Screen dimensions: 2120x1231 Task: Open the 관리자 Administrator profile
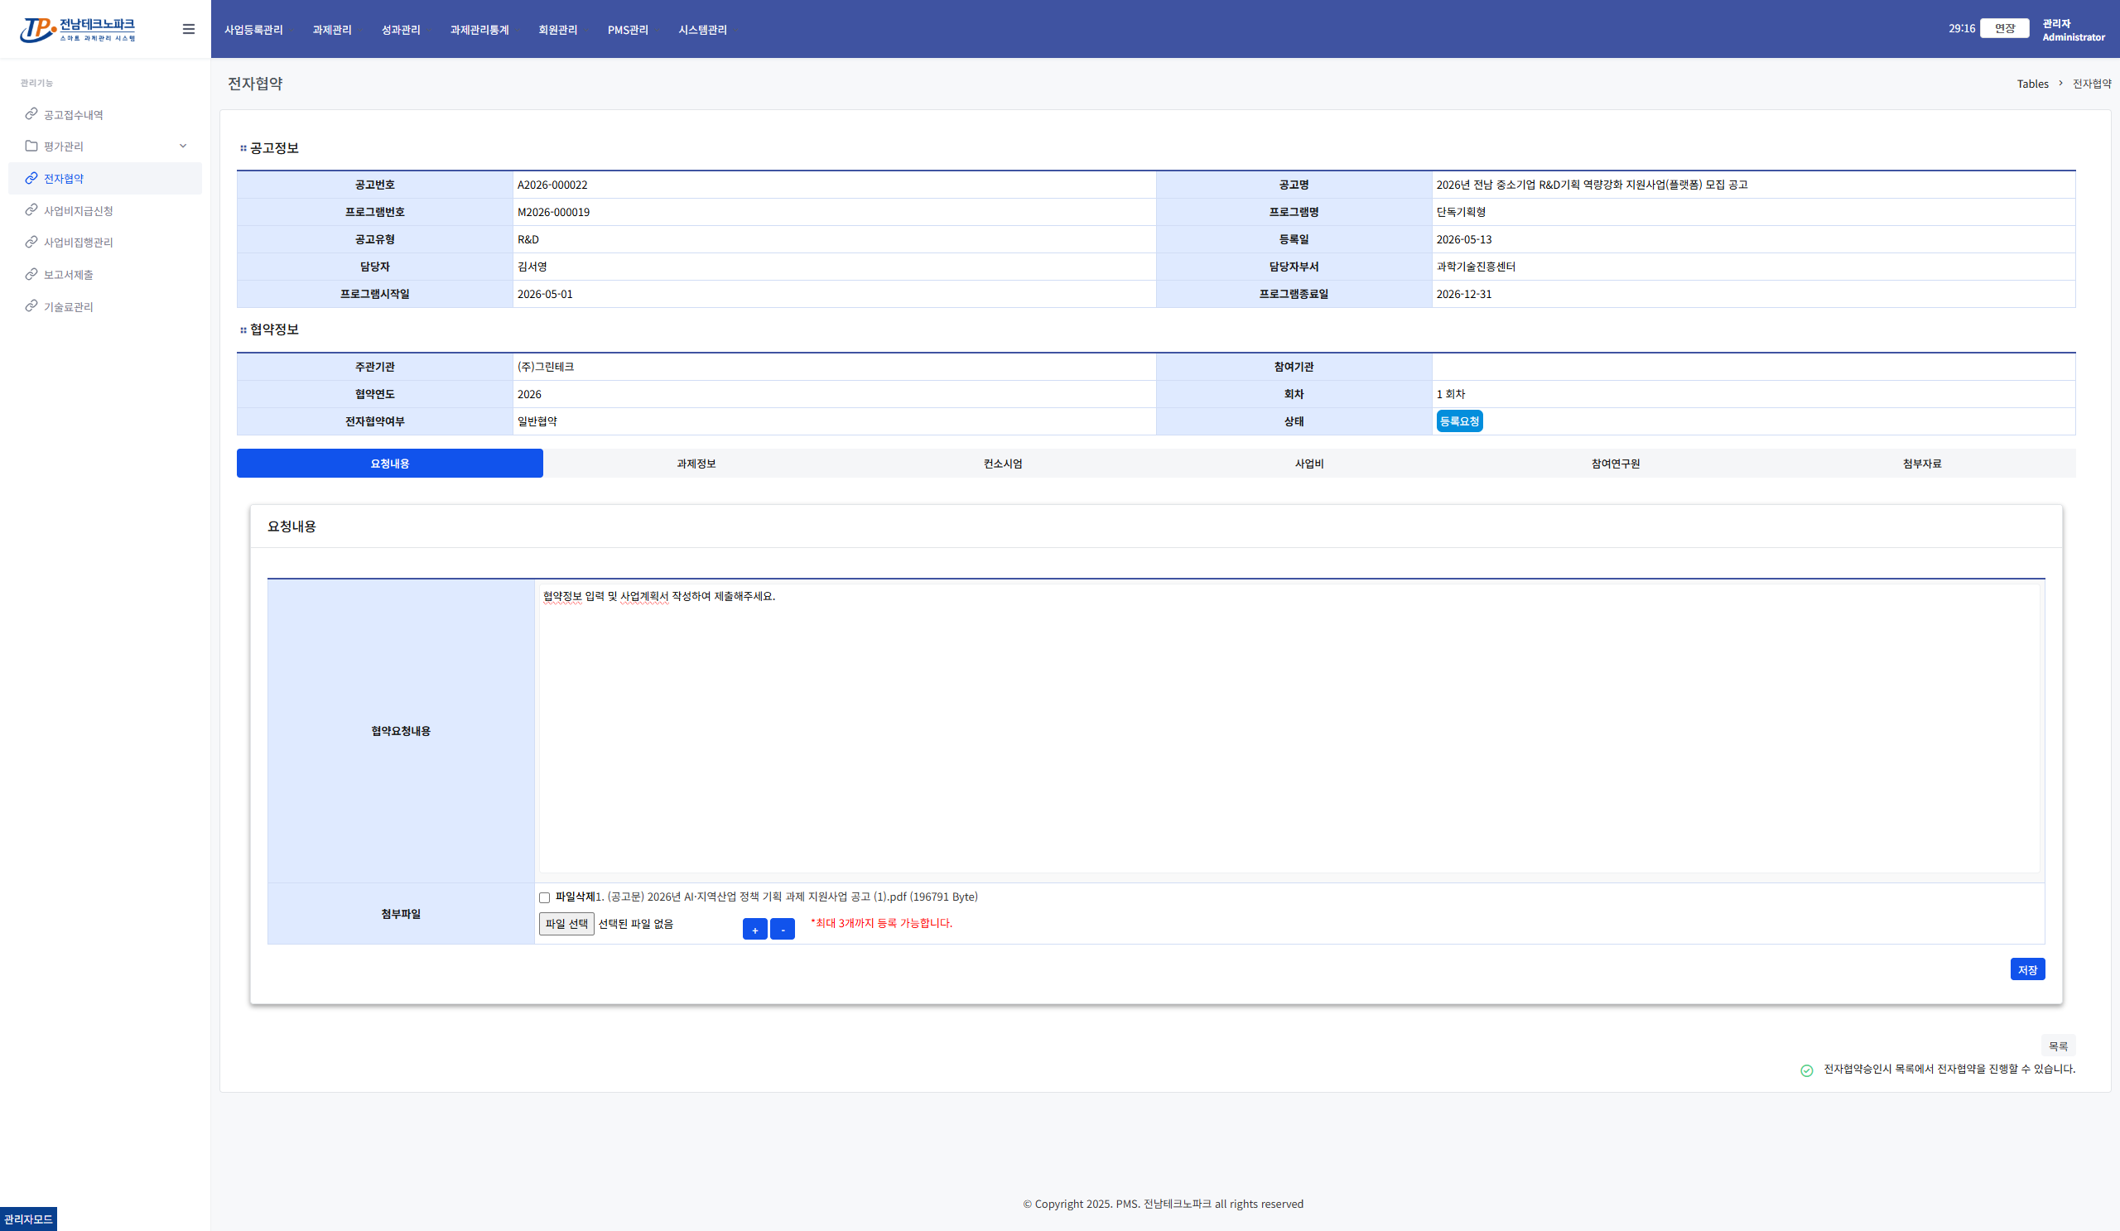[2073, 31]
